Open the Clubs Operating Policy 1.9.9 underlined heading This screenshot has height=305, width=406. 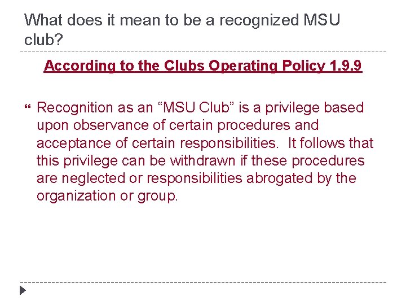(203, 66)
